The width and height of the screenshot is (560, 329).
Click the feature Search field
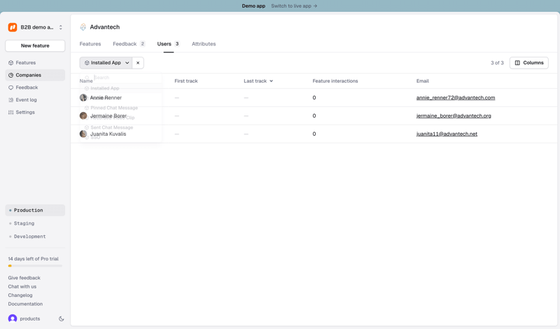(121, 78)
